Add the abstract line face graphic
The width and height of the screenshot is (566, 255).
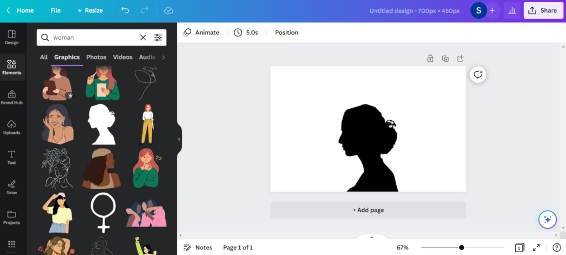[x=146, y=83]
